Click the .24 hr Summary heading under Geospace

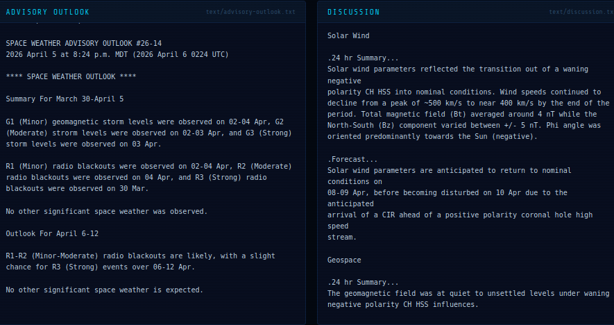click(363, 282)
